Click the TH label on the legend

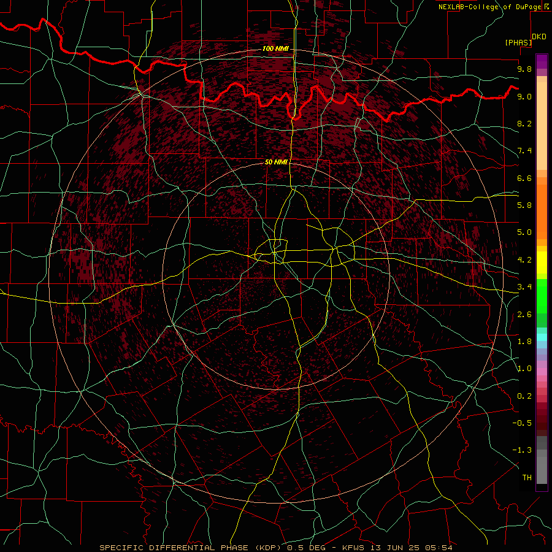[527, 477]
